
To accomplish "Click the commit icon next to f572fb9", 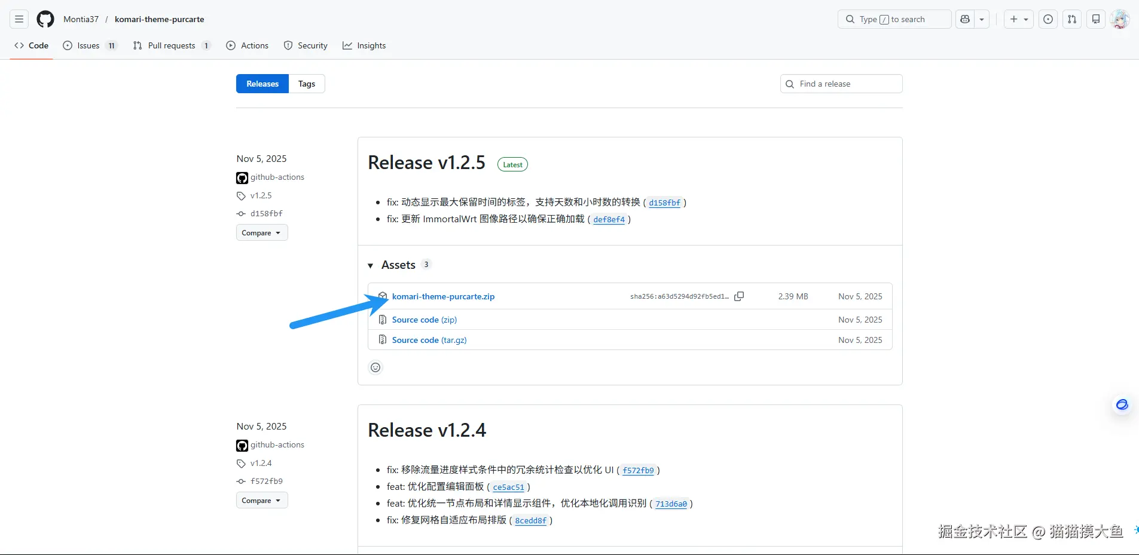I will pyautogui.click(x=241, y=482).
